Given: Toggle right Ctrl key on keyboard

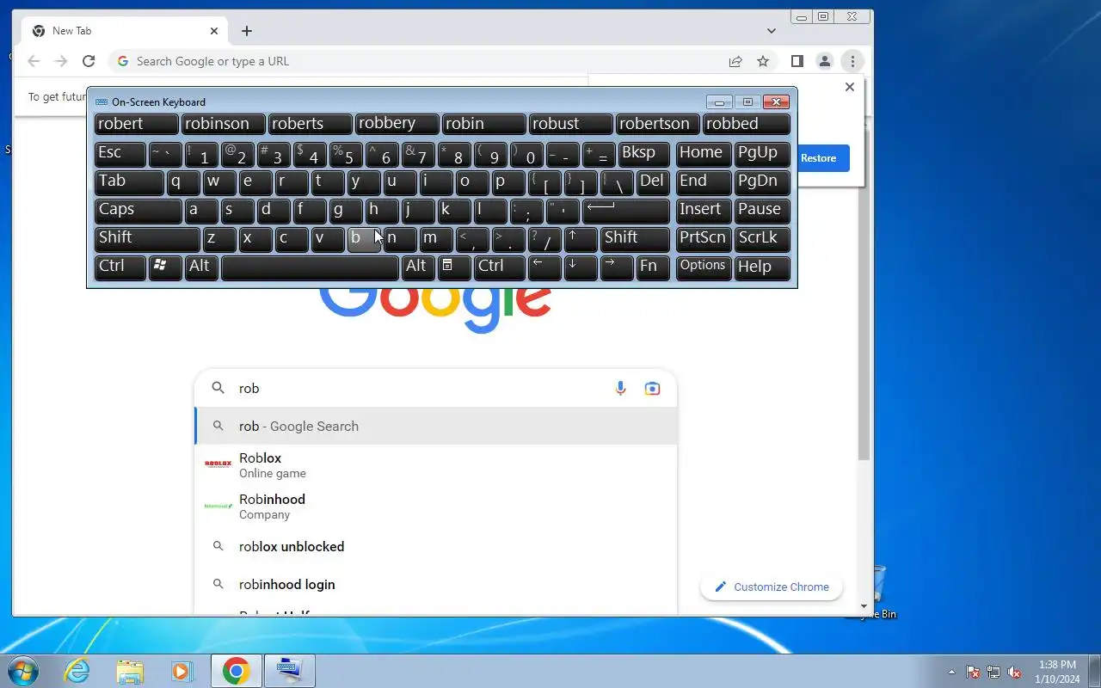Looking at the screenshot, I should [x=499, y=267].
